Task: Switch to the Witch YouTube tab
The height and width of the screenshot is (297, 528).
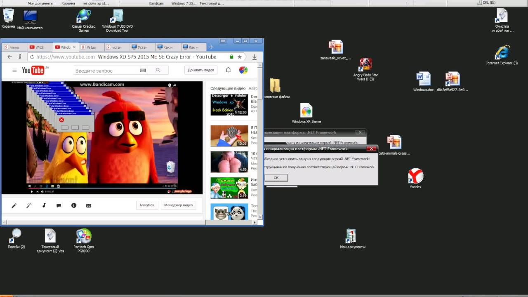Action: [x=40, y=47]
